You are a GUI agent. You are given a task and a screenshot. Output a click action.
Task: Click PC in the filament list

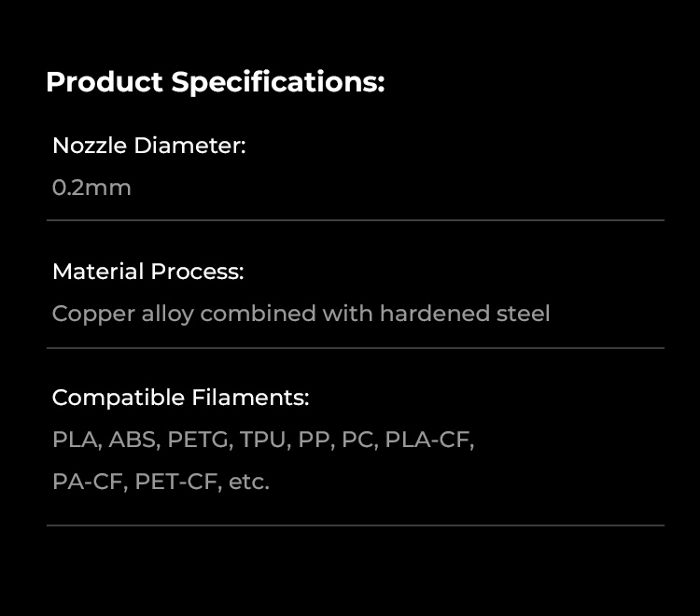tap(357, 440)
